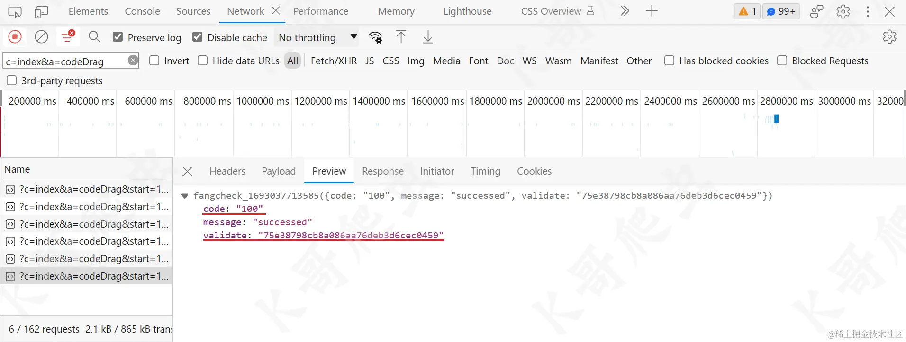Switch to the Console tab
Image resolution: width=906 pixels, height=342 pixels.
coord(142,11)
